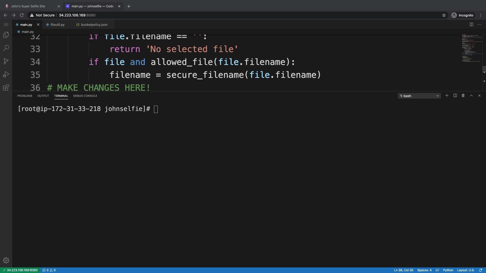Screen dimensions: 486x273
Task: Open Run and Debug view
Action: [x=6, y=74]
